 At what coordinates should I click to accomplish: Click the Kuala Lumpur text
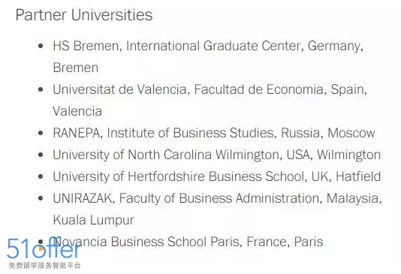point(94,220)
